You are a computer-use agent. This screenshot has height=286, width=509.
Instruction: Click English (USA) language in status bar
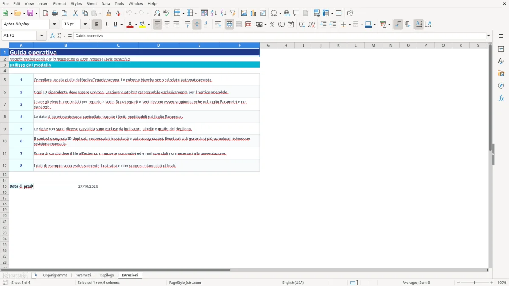click(293, 283)
